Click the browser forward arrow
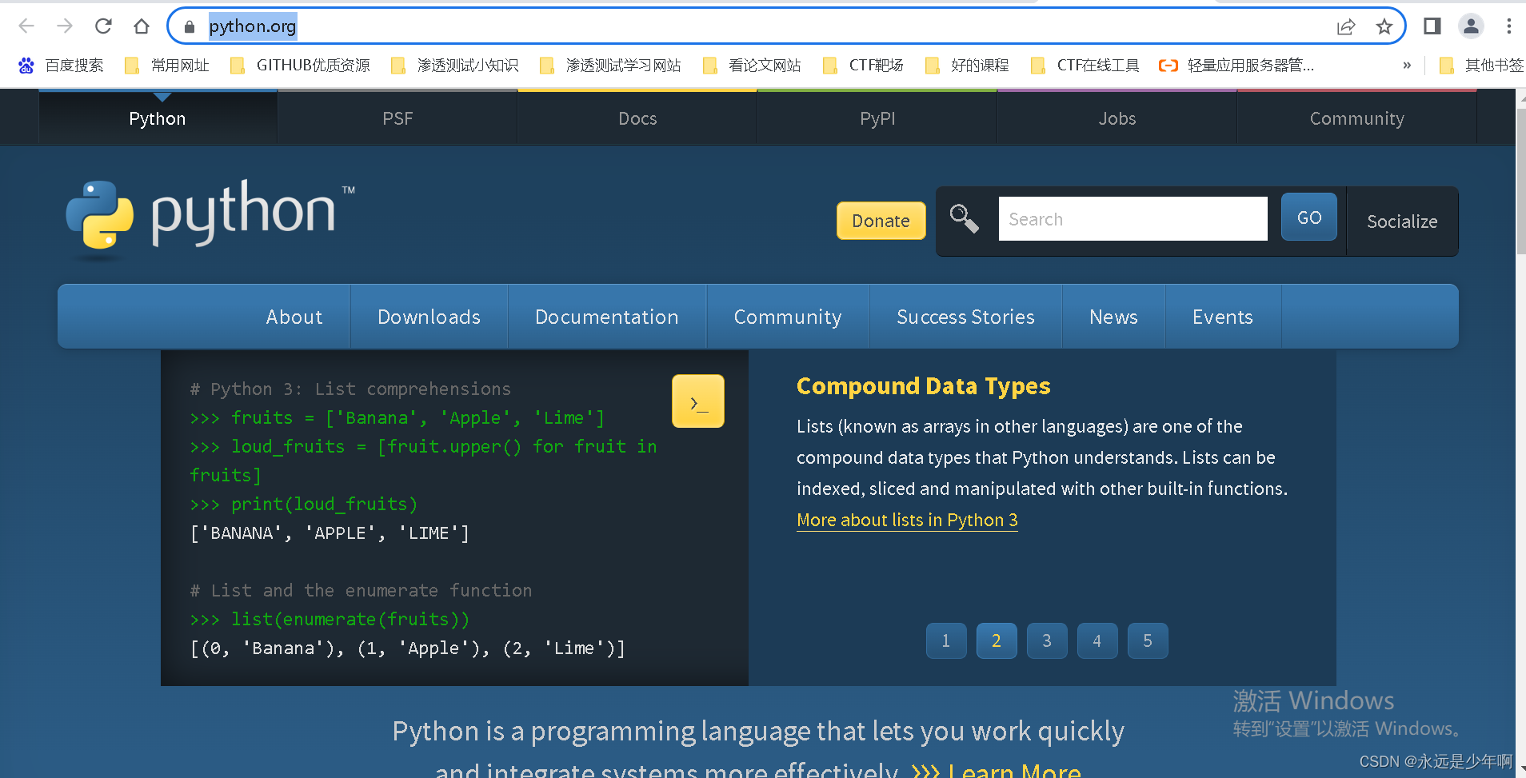Image resolution: width=1526 pixels, height=778 pixels. click(65, 26)
